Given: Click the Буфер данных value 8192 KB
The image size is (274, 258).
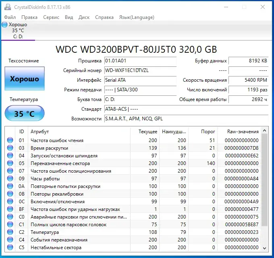Looking at the screenshot, I should [248, 61].
